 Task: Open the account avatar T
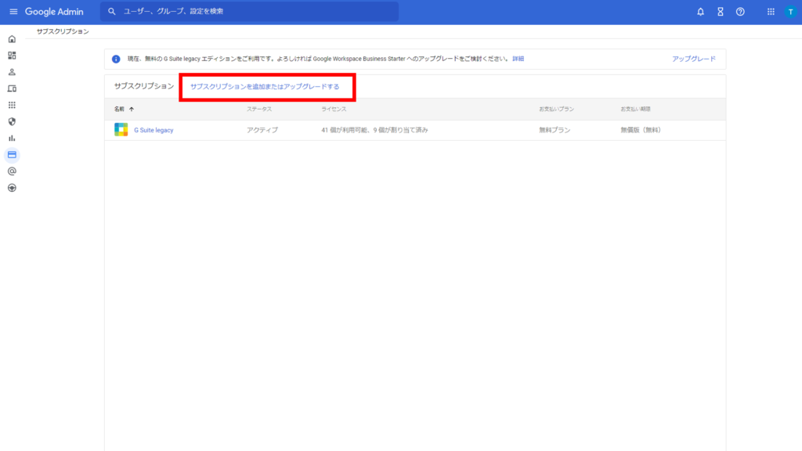pyautogui.click(x=790, y=12)
